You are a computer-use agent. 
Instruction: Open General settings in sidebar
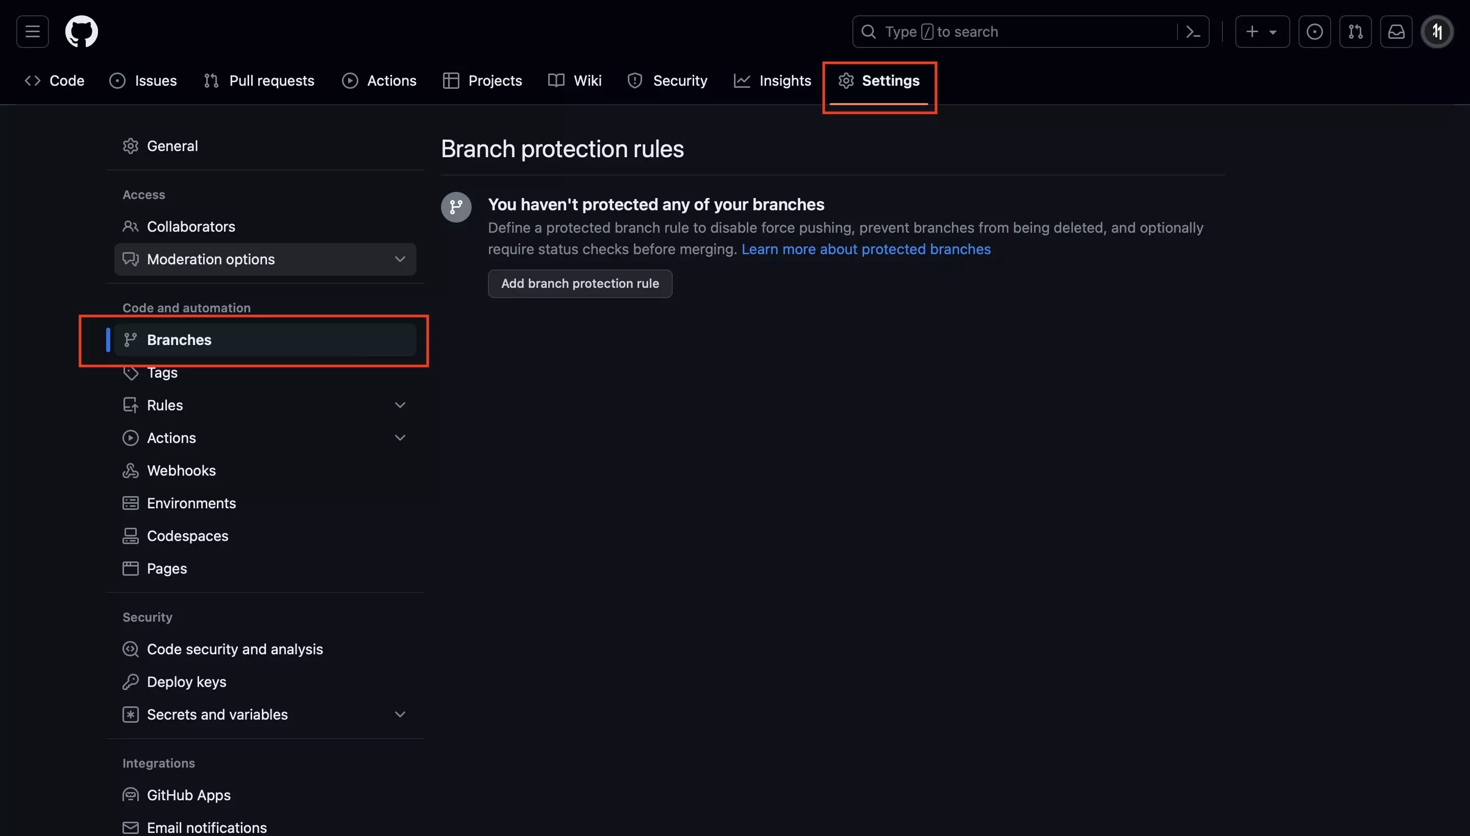pyautogui.click(x=265, y=146)
